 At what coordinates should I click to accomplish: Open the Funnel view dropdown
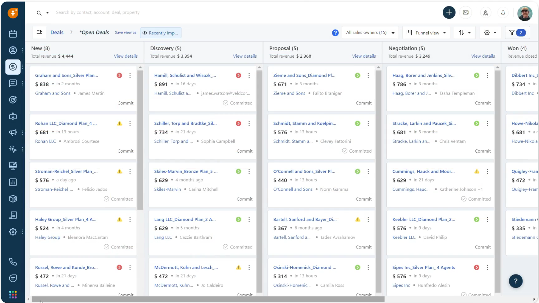[426, 33]
